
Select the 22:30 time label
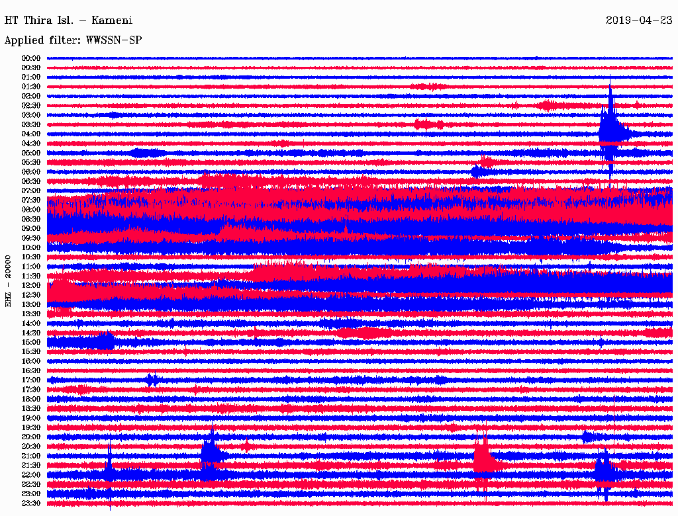pyautogui.click(x=31, y=484)
